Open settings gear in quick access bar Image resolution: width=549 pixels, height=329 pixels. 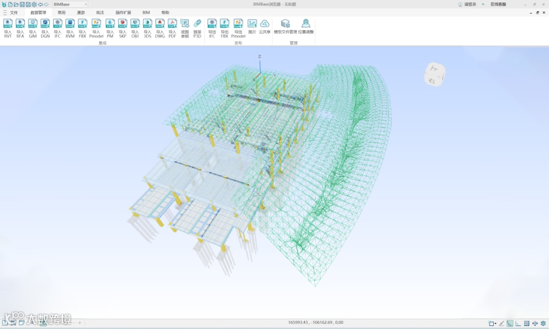coord(34,5)
